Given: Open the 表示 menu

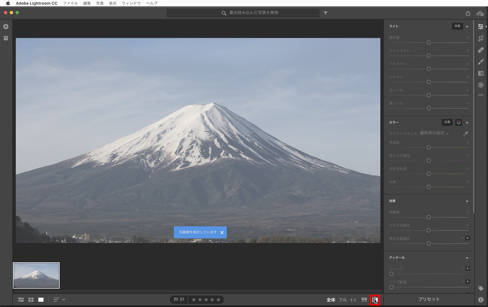Looking at the screenshot, I should (x=113, y=3).
